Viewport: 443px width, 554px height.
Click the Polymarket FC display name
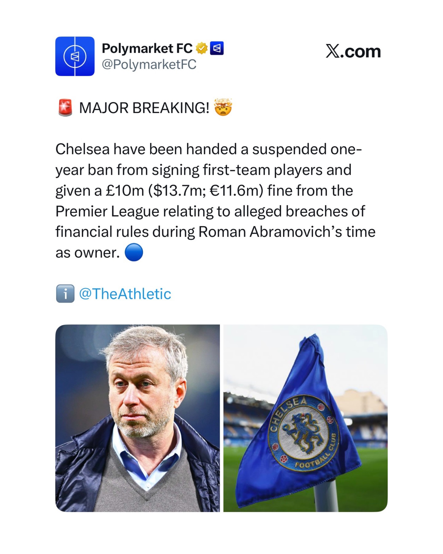pyautogui.click(x=147, y=48)
